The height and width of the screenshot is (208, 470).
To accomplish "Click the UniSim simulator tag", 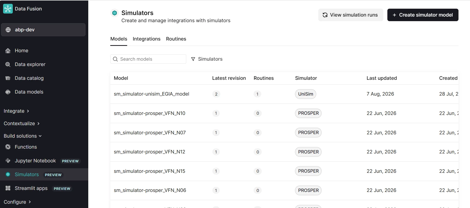I will click(x=305, y=94).
